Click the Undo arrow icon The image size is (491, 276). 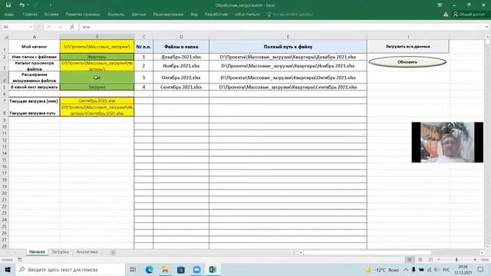click(x=21, y=5)
